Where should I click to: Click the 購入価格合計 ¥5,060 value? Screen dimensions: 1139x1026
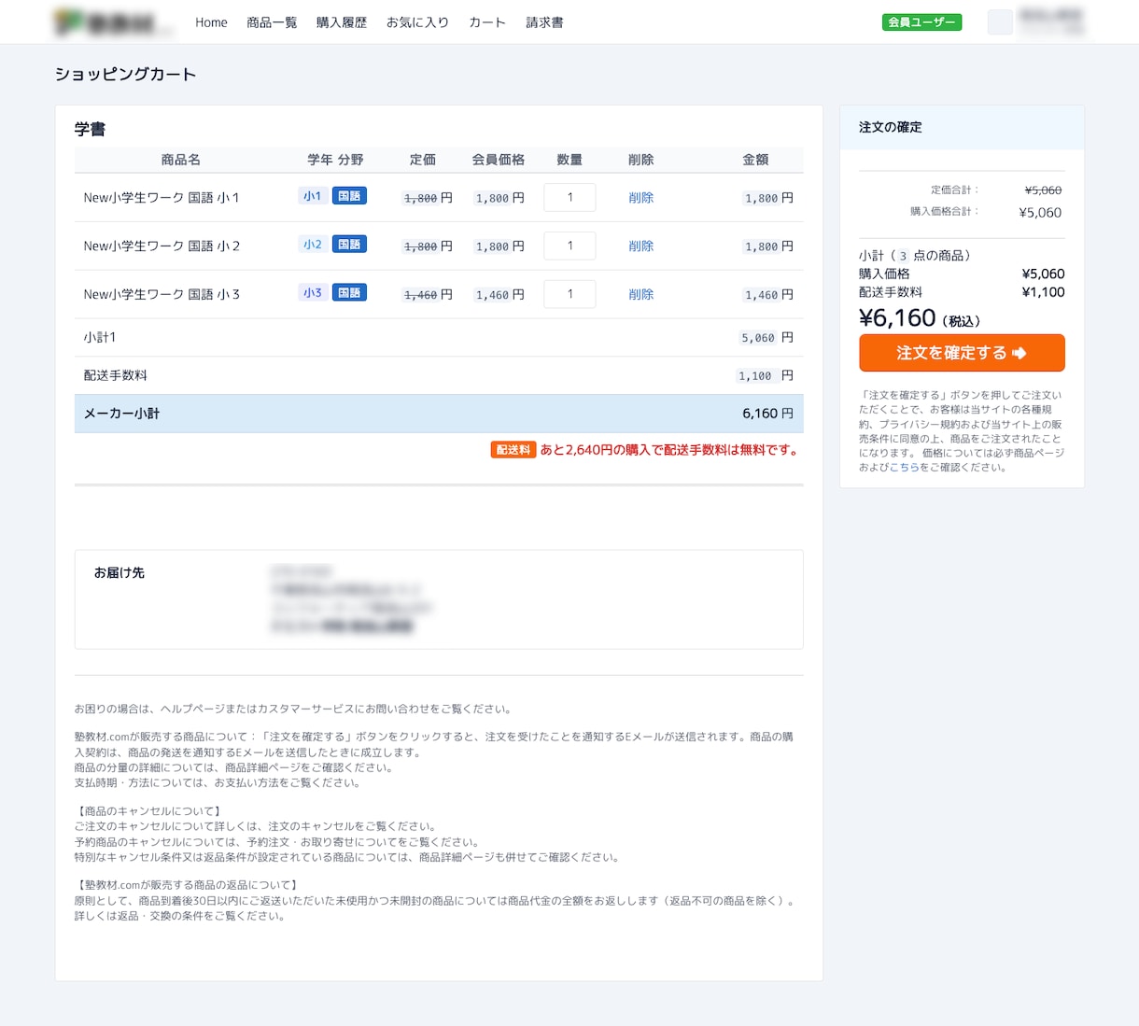(1040, 212)
